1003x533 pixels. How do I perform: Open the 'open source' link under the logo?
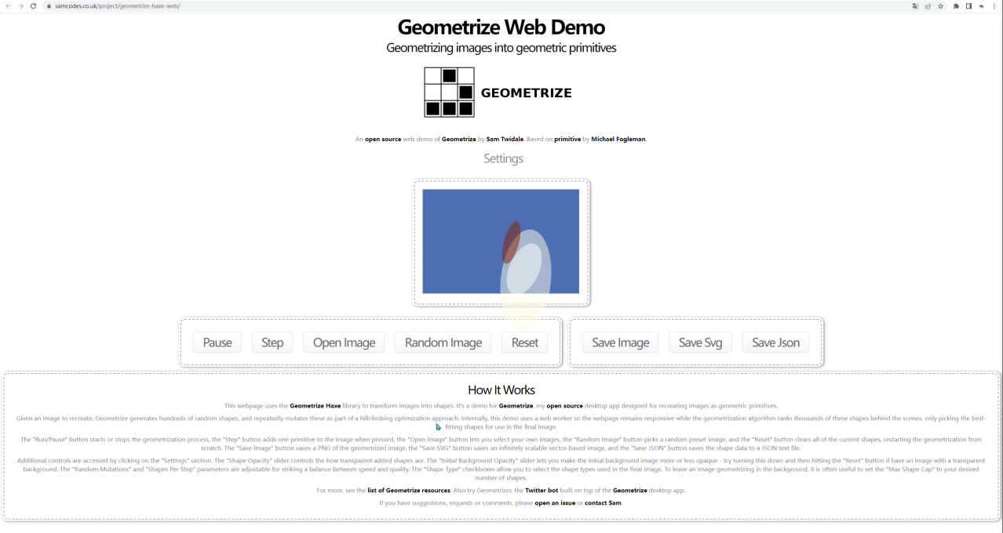[383, 140]
